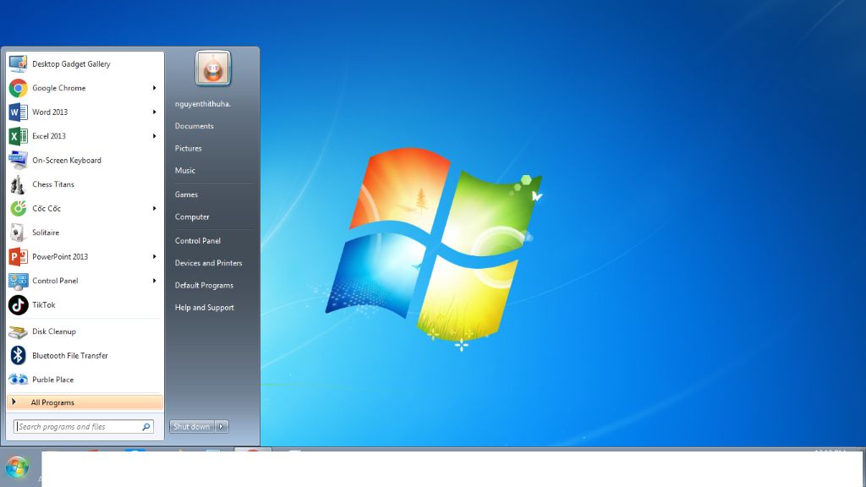This screenshot has height=487, width=866.
Task: Launch Google Chrome from its icon
Action: (x=19, y=88)
